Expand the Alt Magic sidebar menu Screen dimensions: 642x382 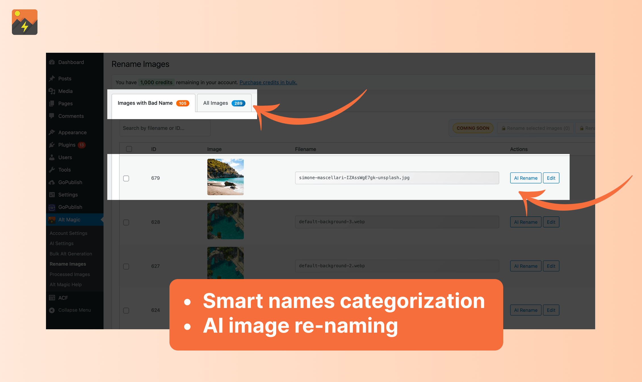tap(69, 220)
